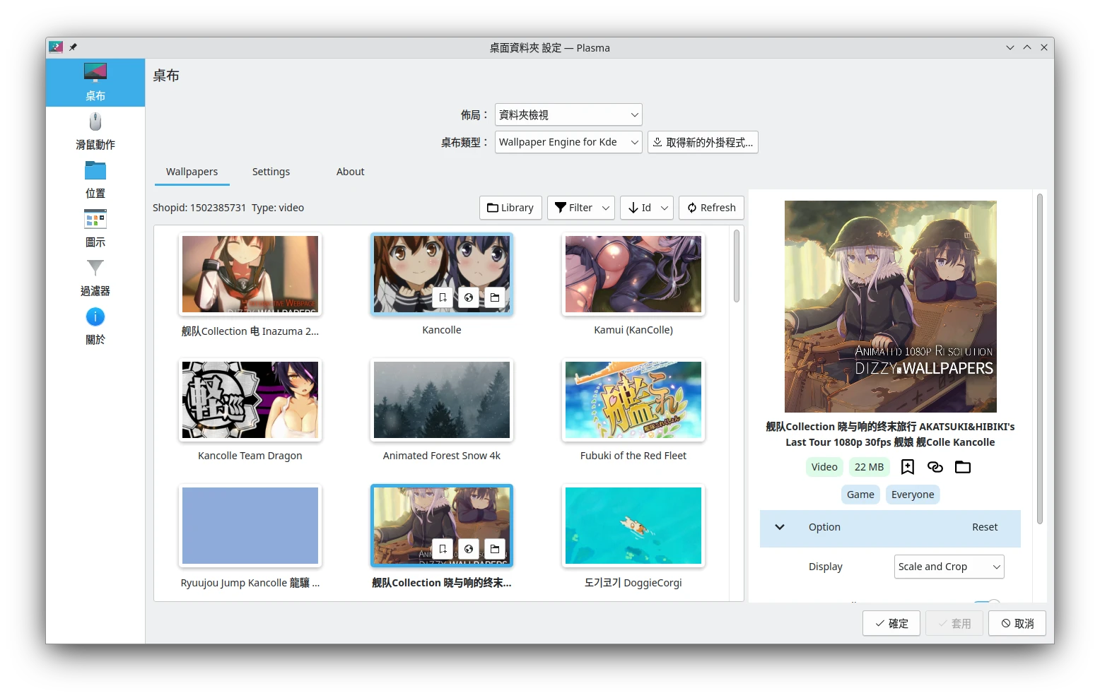The image size is (1100, 698).
Task: Open the 位置 location section
Action: pos(95,180)
